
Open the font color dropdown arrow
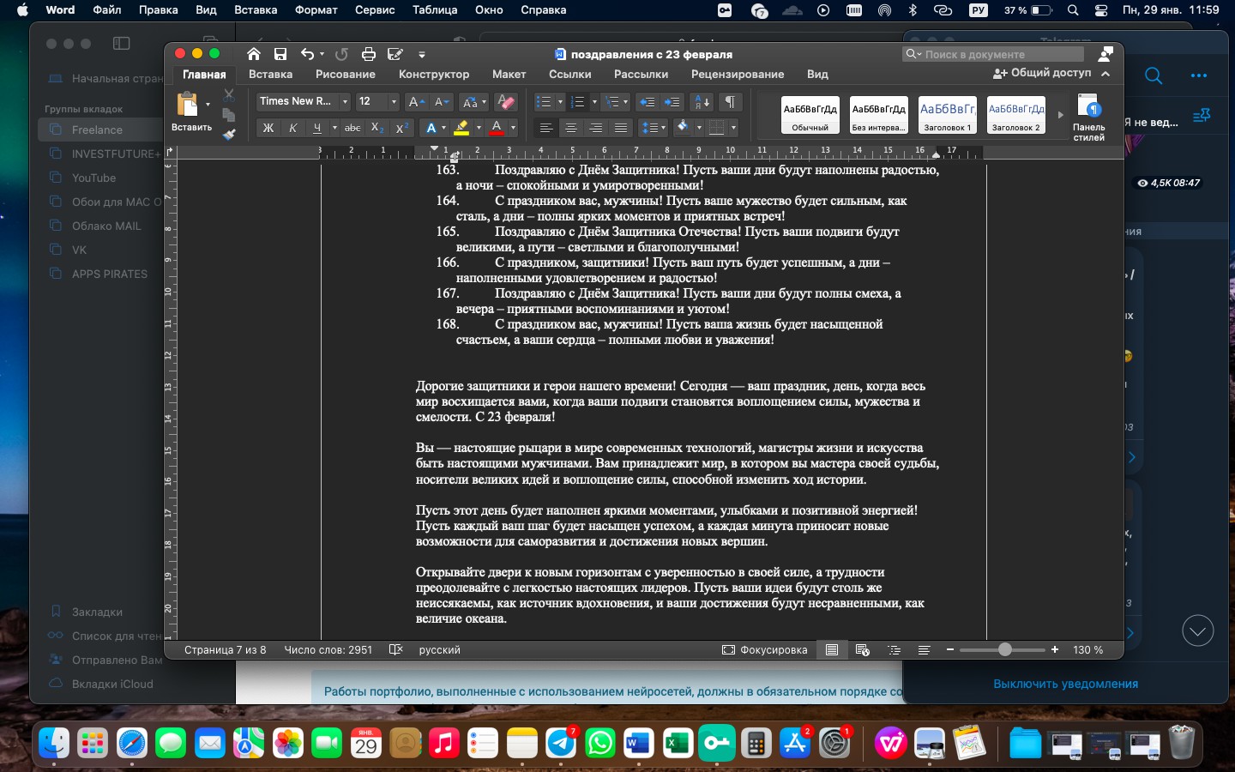[x=513, y=128]
